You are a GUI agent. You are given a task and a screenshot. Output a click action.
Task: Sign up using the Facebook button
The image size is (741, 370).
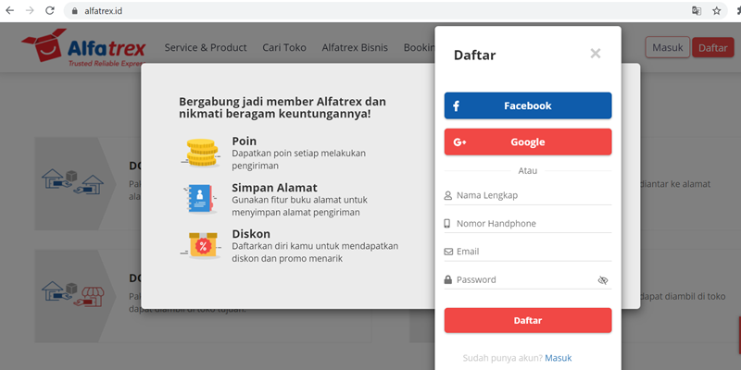(528, 105)
